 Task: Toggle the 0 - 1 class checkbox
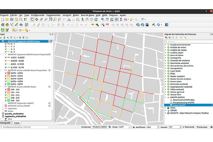[x=6, y=44]
